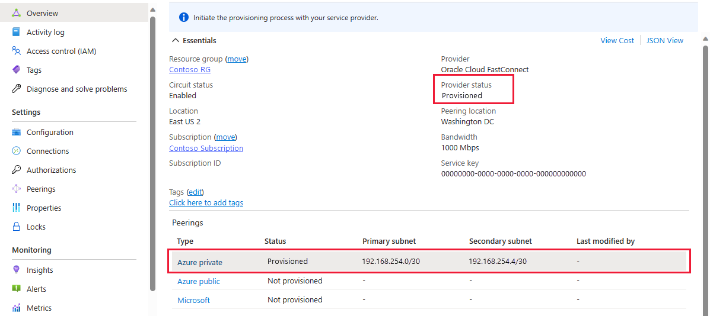Click Primary subnet column header
Viewport: 710px width, 316px height.
(389, 241)
